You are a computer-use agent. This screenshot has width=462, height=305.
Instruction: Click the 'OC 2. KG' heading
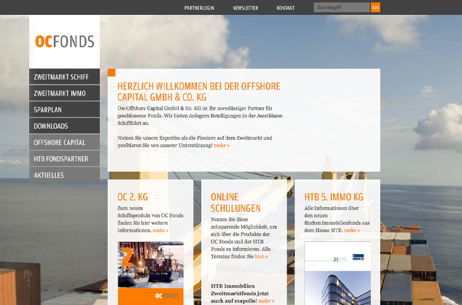point(133,197)
